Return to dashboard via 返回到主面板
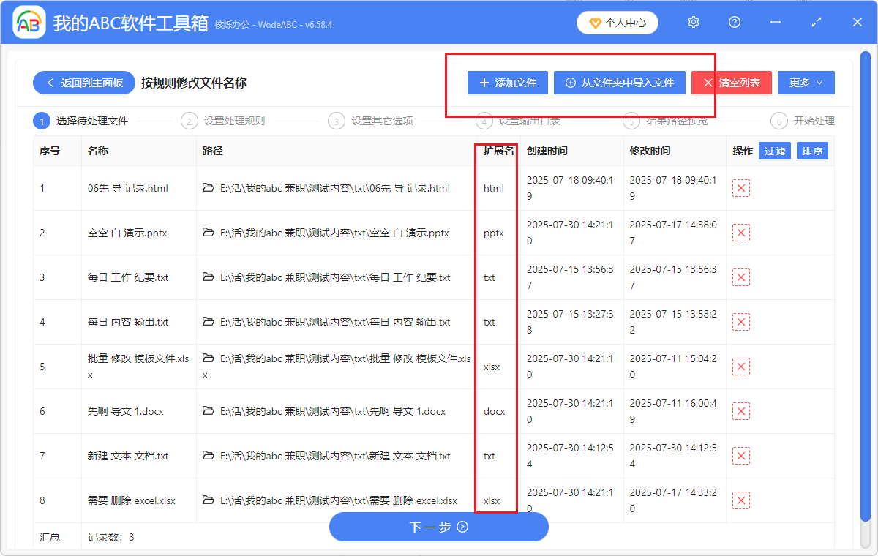This screenshot has width=878, height=556. 83,83
